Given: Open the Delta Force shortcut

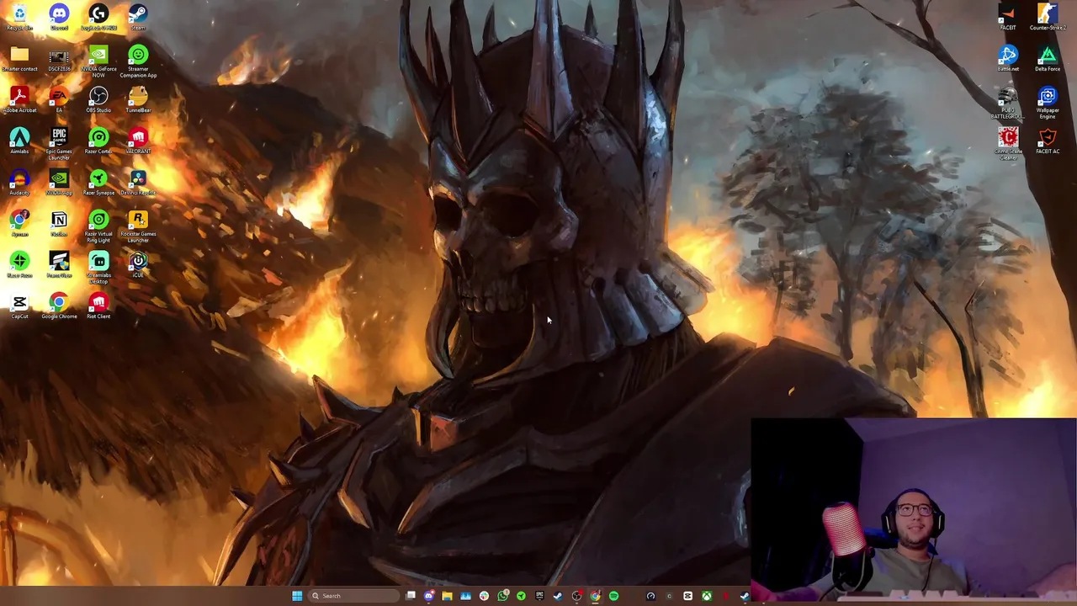Looking at the screenshot, I should [1047, 59].
